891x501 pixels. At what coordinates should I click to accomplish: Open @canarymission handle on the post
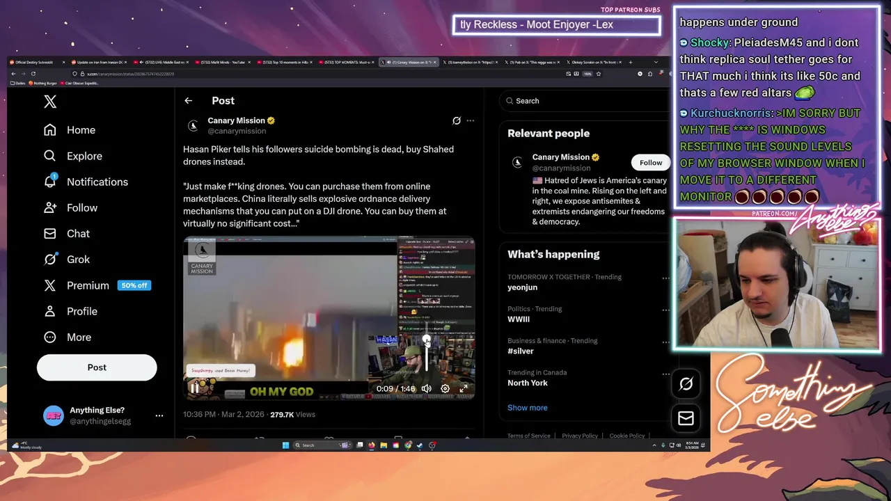[x=237, y=131]
